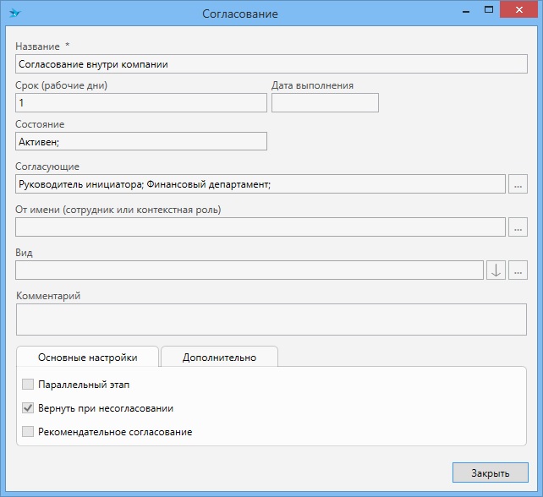543x497 pixels.
Task: Tick the Рекомендательное согласование checkbox
Action: click(x=29, y=432)
